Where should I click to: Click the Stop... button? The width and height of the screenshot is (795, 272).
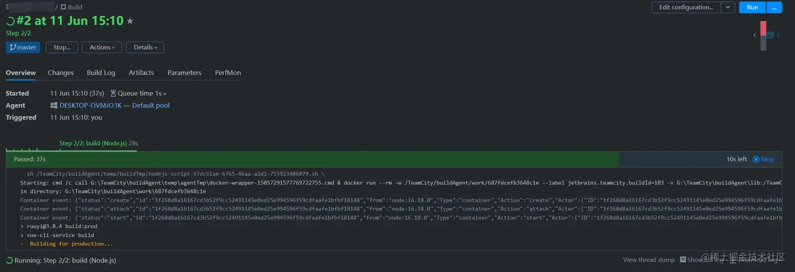[x=62, y=47]
